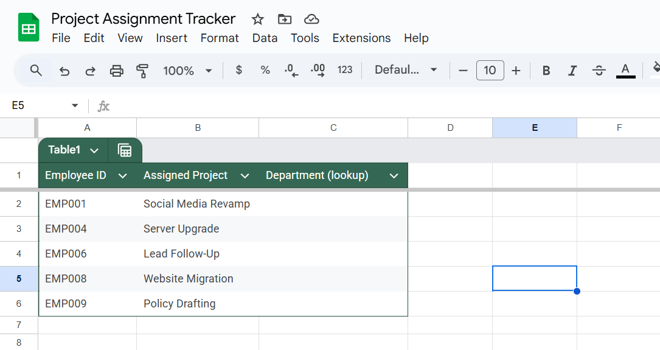Check the cloud save status icon
The width and height of the screenshot is (660, 350).
point(311,19)
